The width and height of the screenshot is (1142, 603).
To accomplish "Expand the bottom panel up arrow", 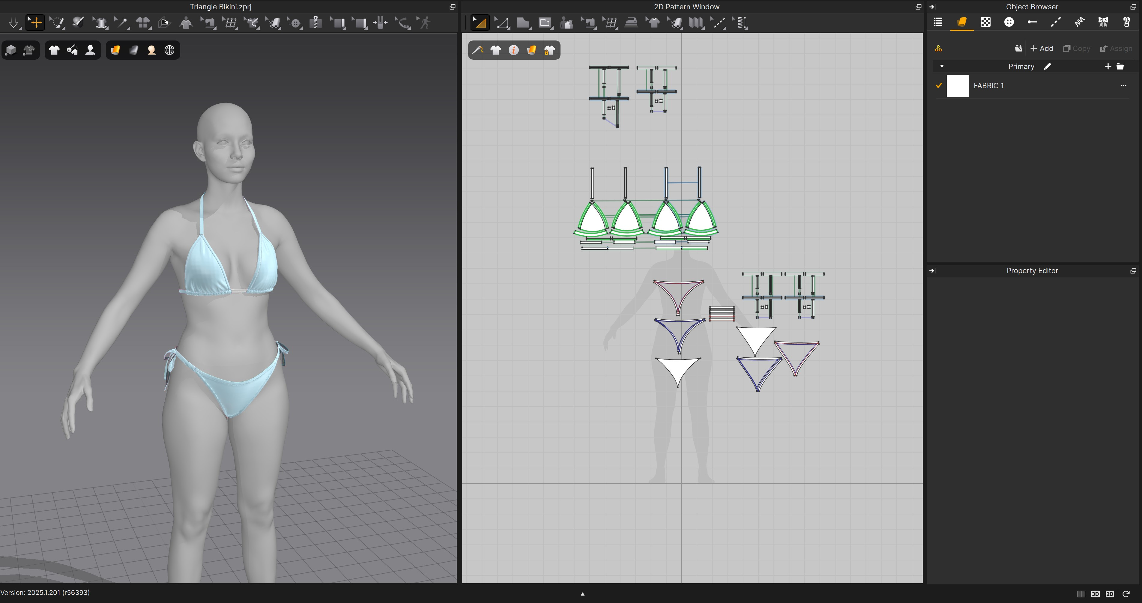I will click(x=582, y=594).
